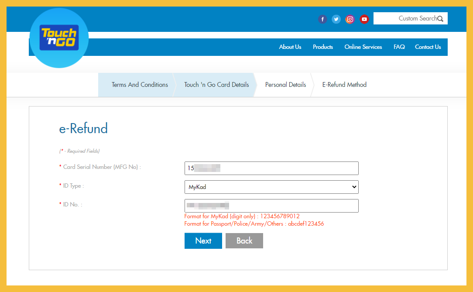Expand the ID Type dropdown
The height and width of the screenshot is (292, 473).
coord(271,187)
